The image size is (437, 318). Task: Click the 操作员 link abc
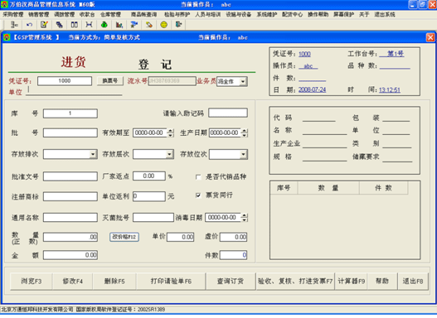point(308,66)
